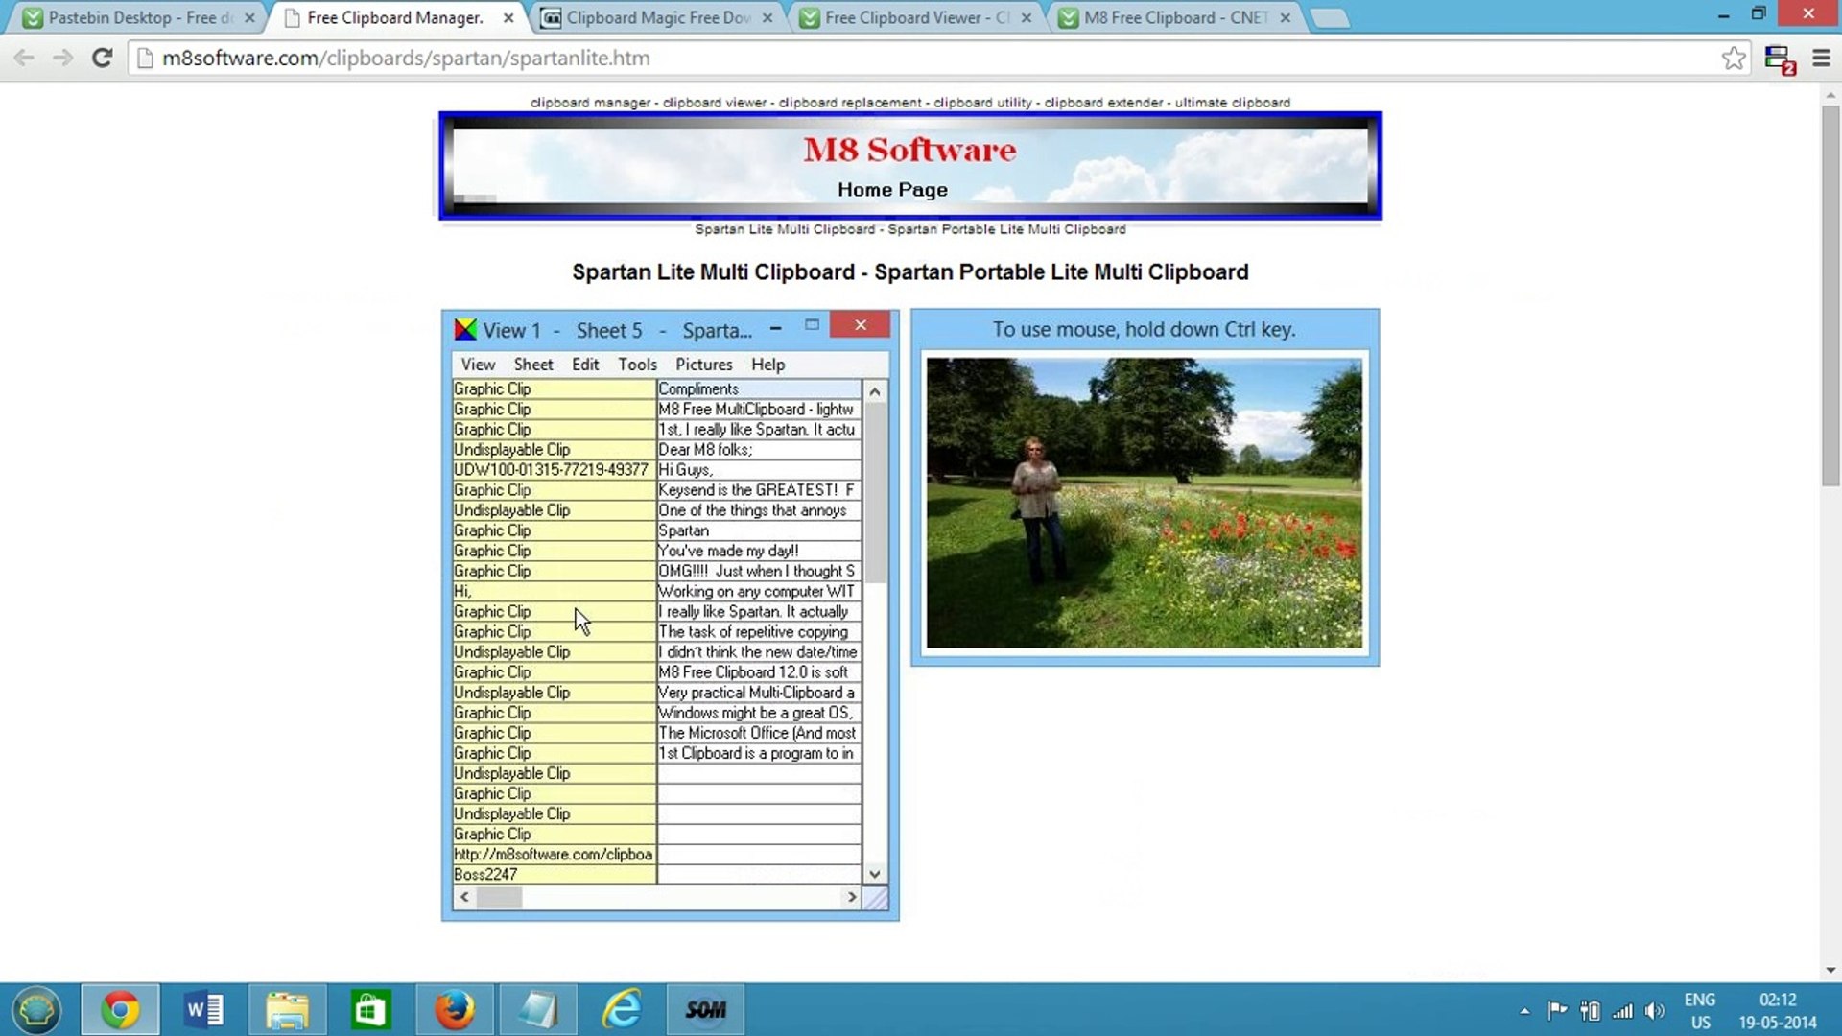
Task: Select 'Working on any computer WIT' cell
Action: pos(759,591)
